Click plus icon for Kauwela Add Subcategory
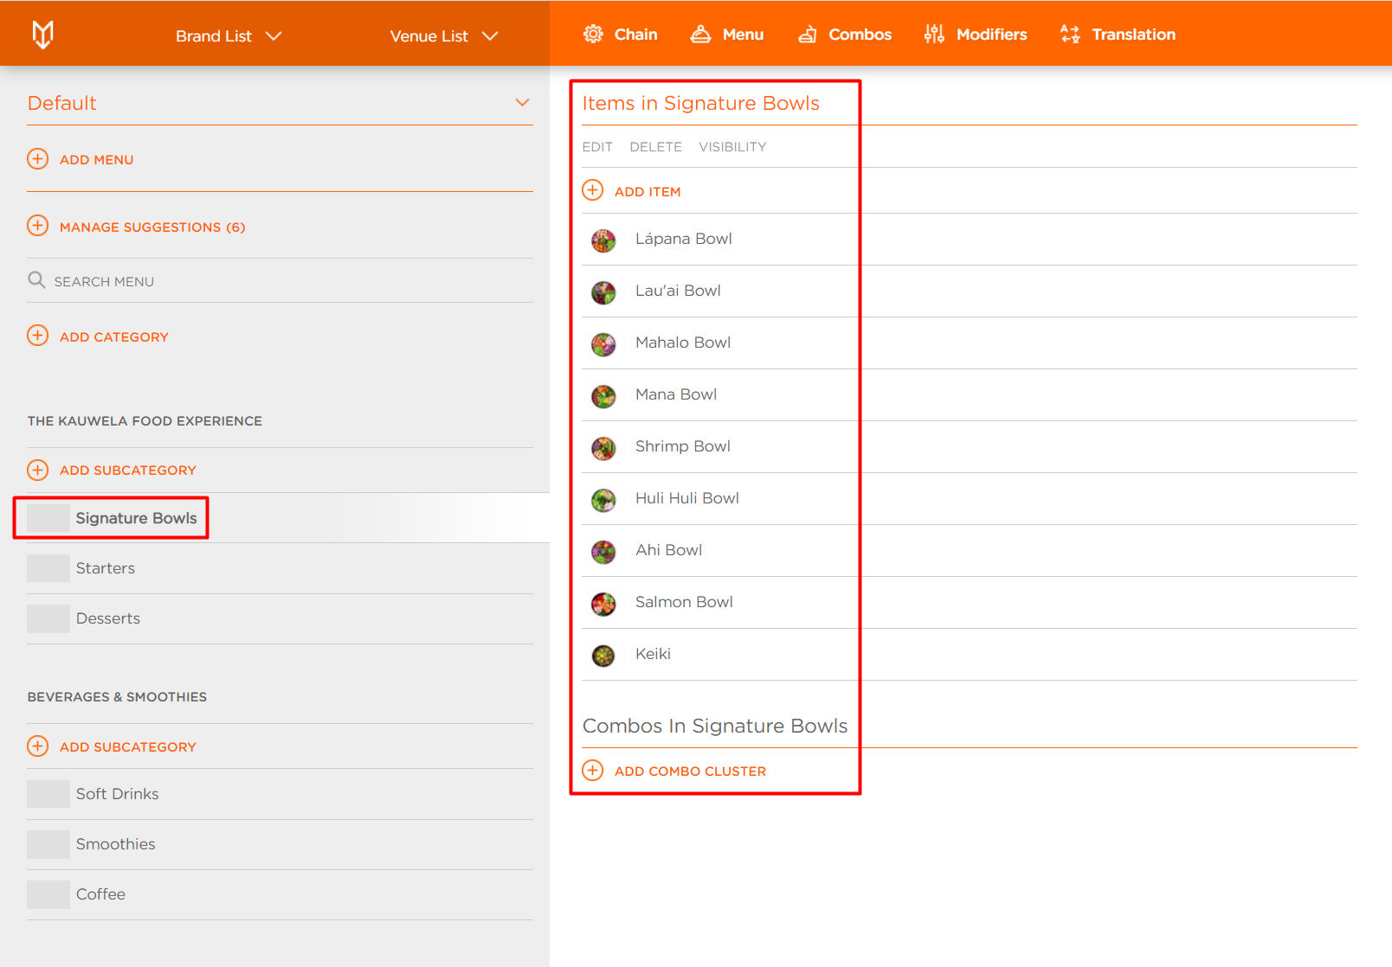 (x=38, y=470)
